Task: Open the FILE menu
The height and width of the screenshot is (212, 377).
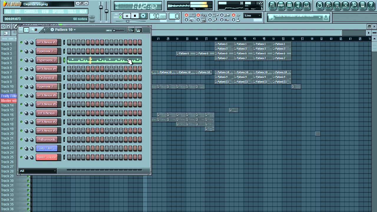Action: coord(9,11)
